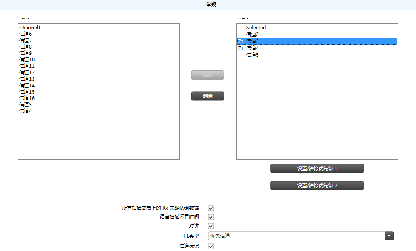Select 信道16 in the left list
The height and width of the screenshot is (251, 416).
[x=27, y=98]
